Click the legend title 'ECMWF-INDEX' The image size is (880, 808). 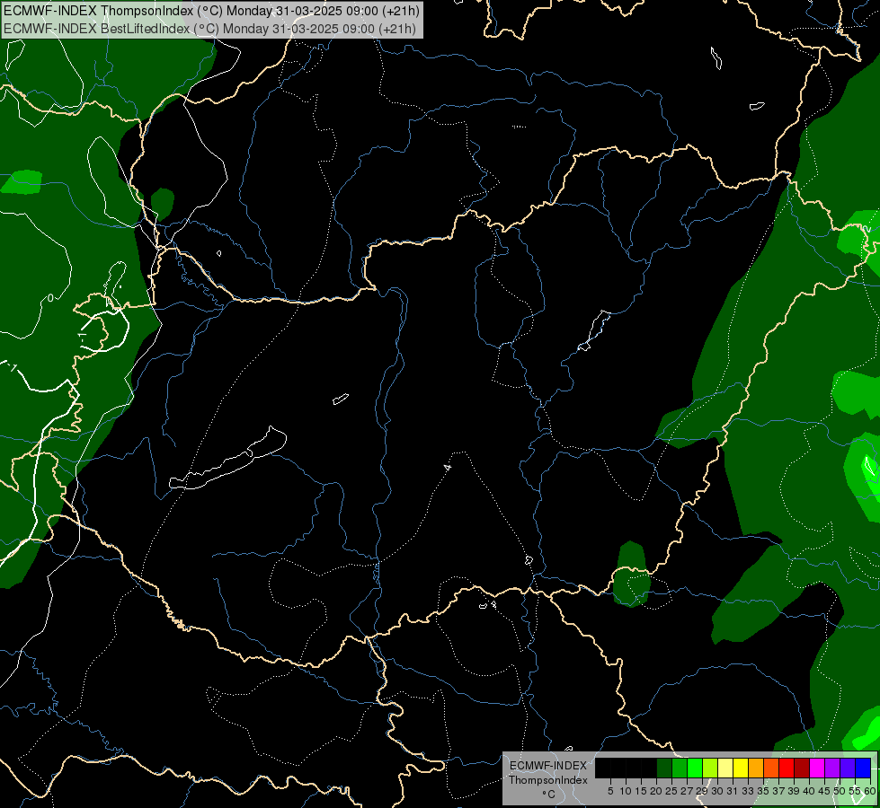(548, 766)
